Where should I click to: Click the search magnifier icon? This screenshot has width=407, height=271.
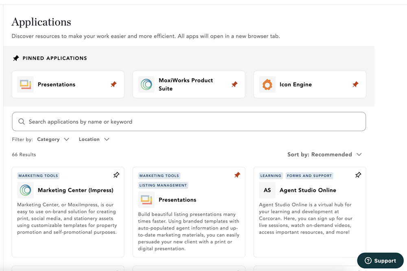(x=22, y=121)
